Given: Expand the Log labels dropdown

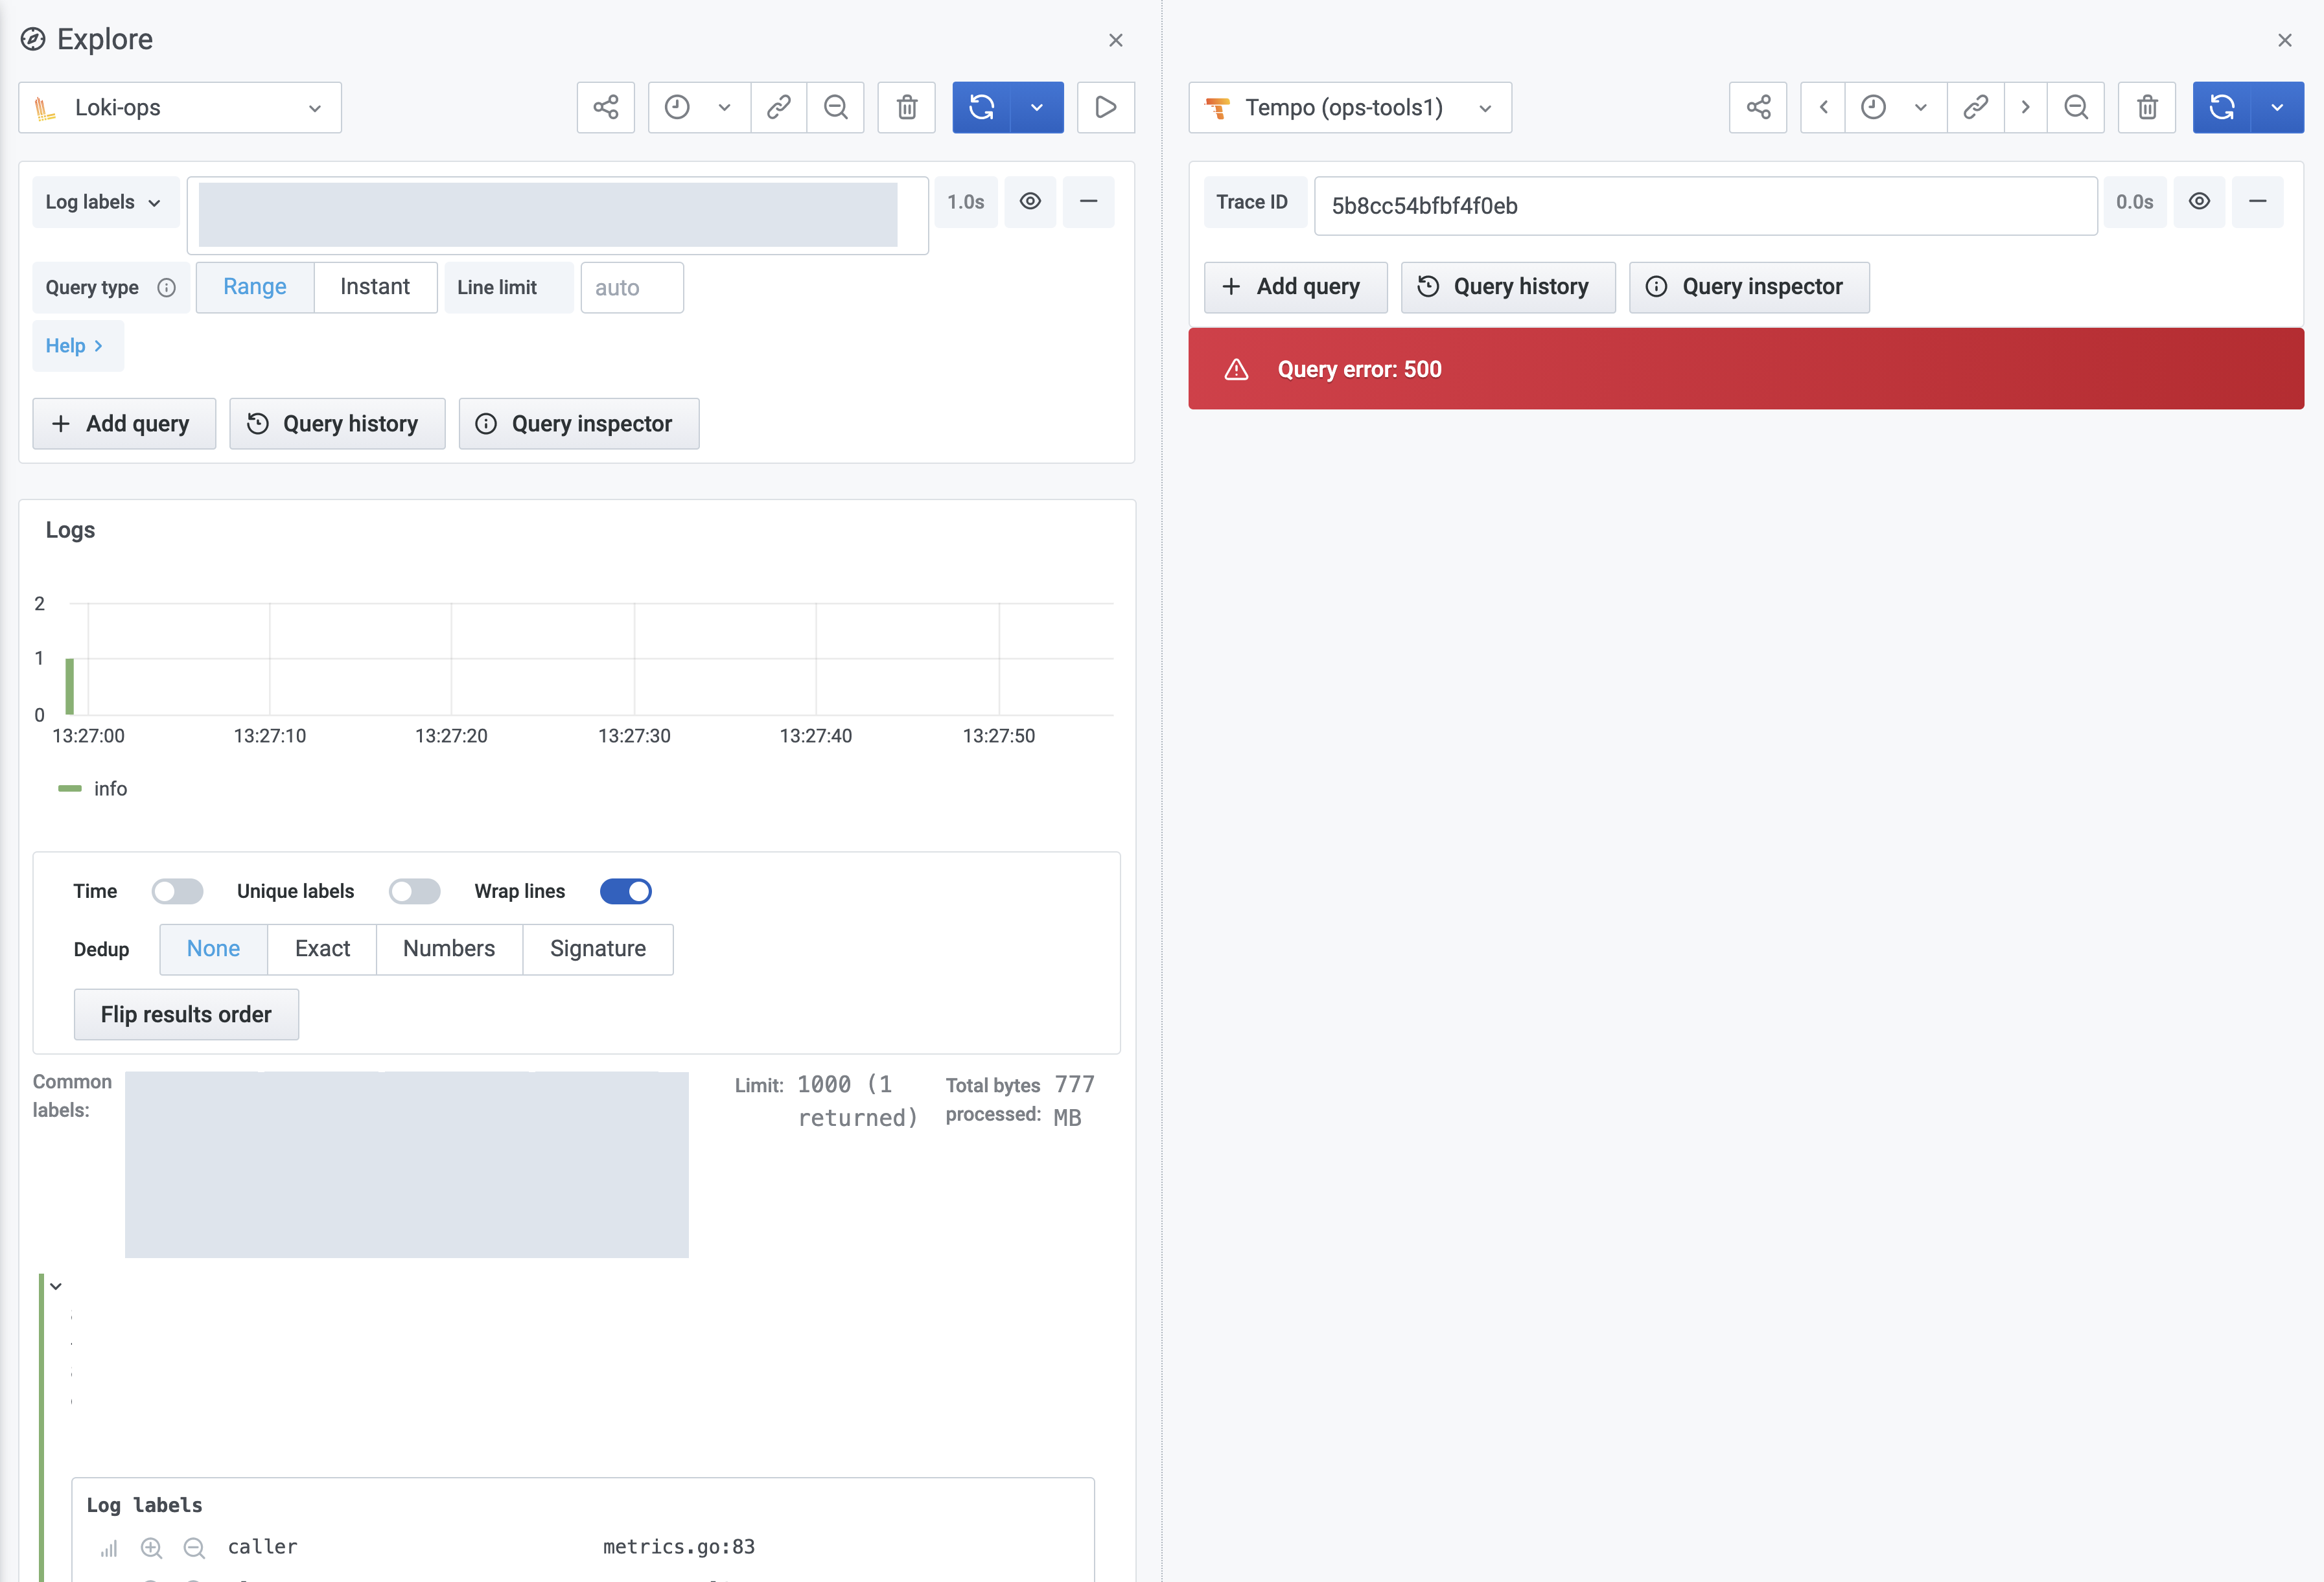Looking at the screenshot, I should [104, 202].
